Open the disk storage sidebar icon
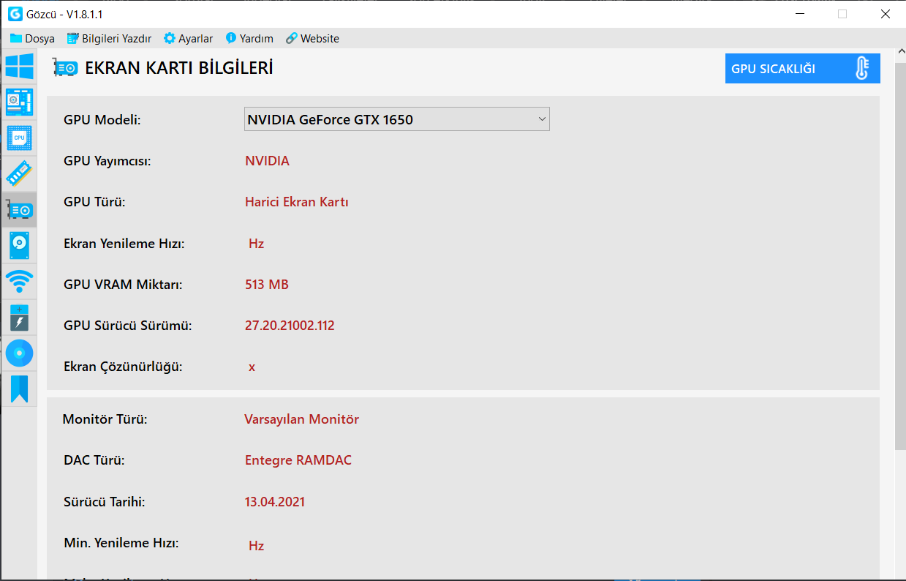 pos(19,245)
